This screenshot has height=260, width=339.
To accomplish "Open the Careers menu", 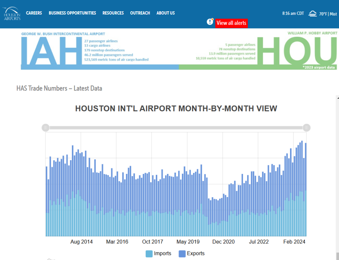I will [34, 13].
